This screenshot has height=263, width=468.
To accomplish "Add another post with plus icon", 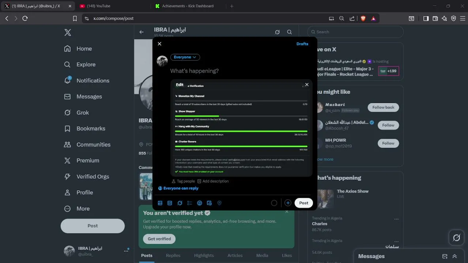I will (x=288, y=203).
